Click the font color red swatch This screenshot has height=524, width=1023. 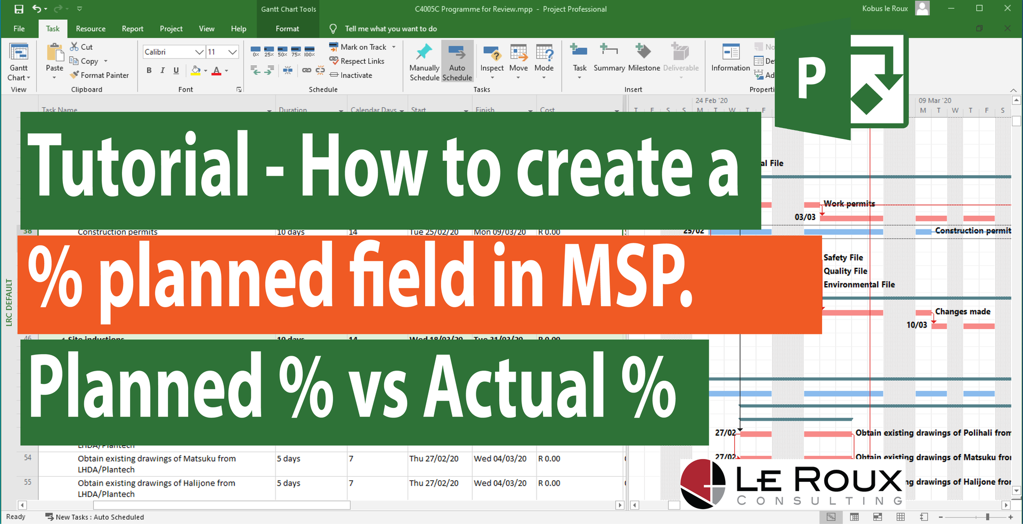click(x=216, y=71)
